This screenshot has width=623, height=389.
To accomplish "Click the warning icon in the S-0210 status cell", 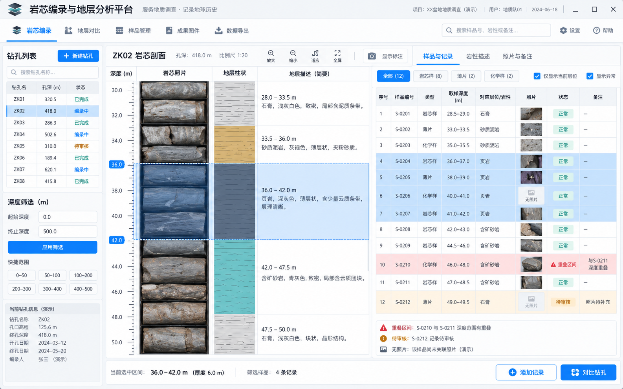I will pos(553,265).
